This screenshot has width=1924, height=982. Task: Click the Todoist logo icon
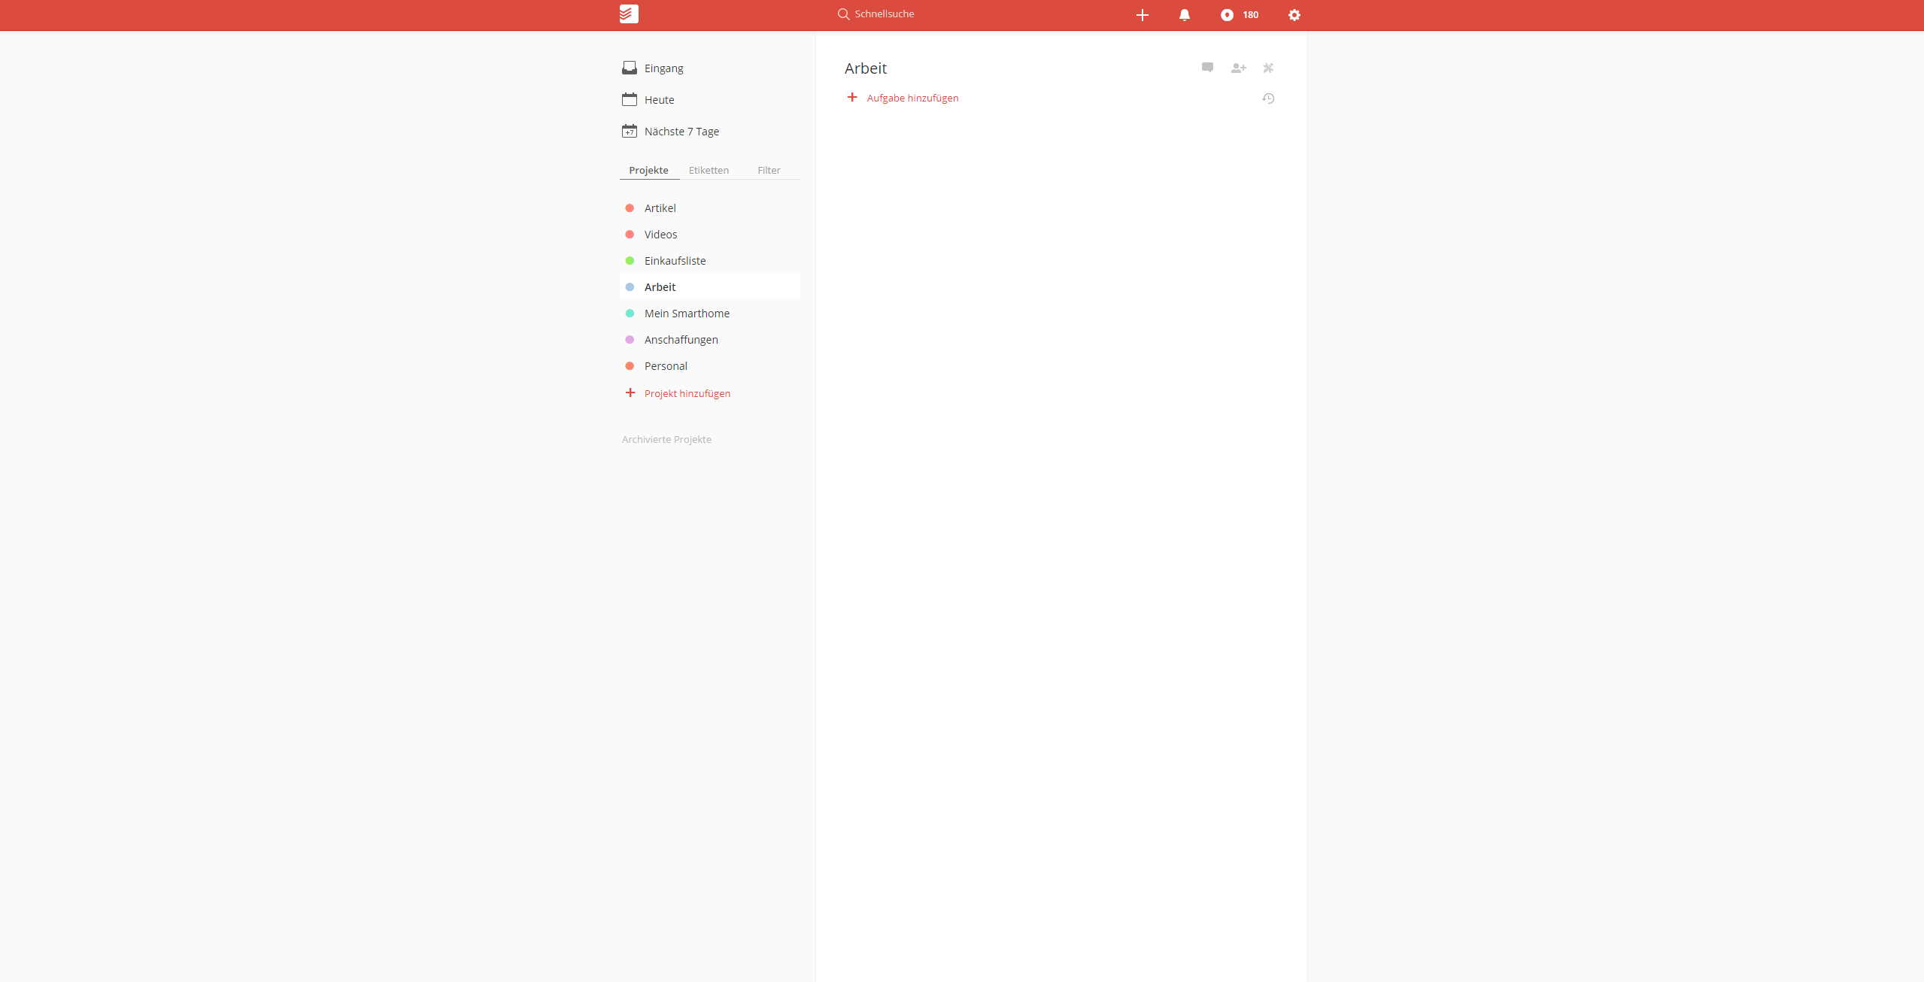pos(629,14)
